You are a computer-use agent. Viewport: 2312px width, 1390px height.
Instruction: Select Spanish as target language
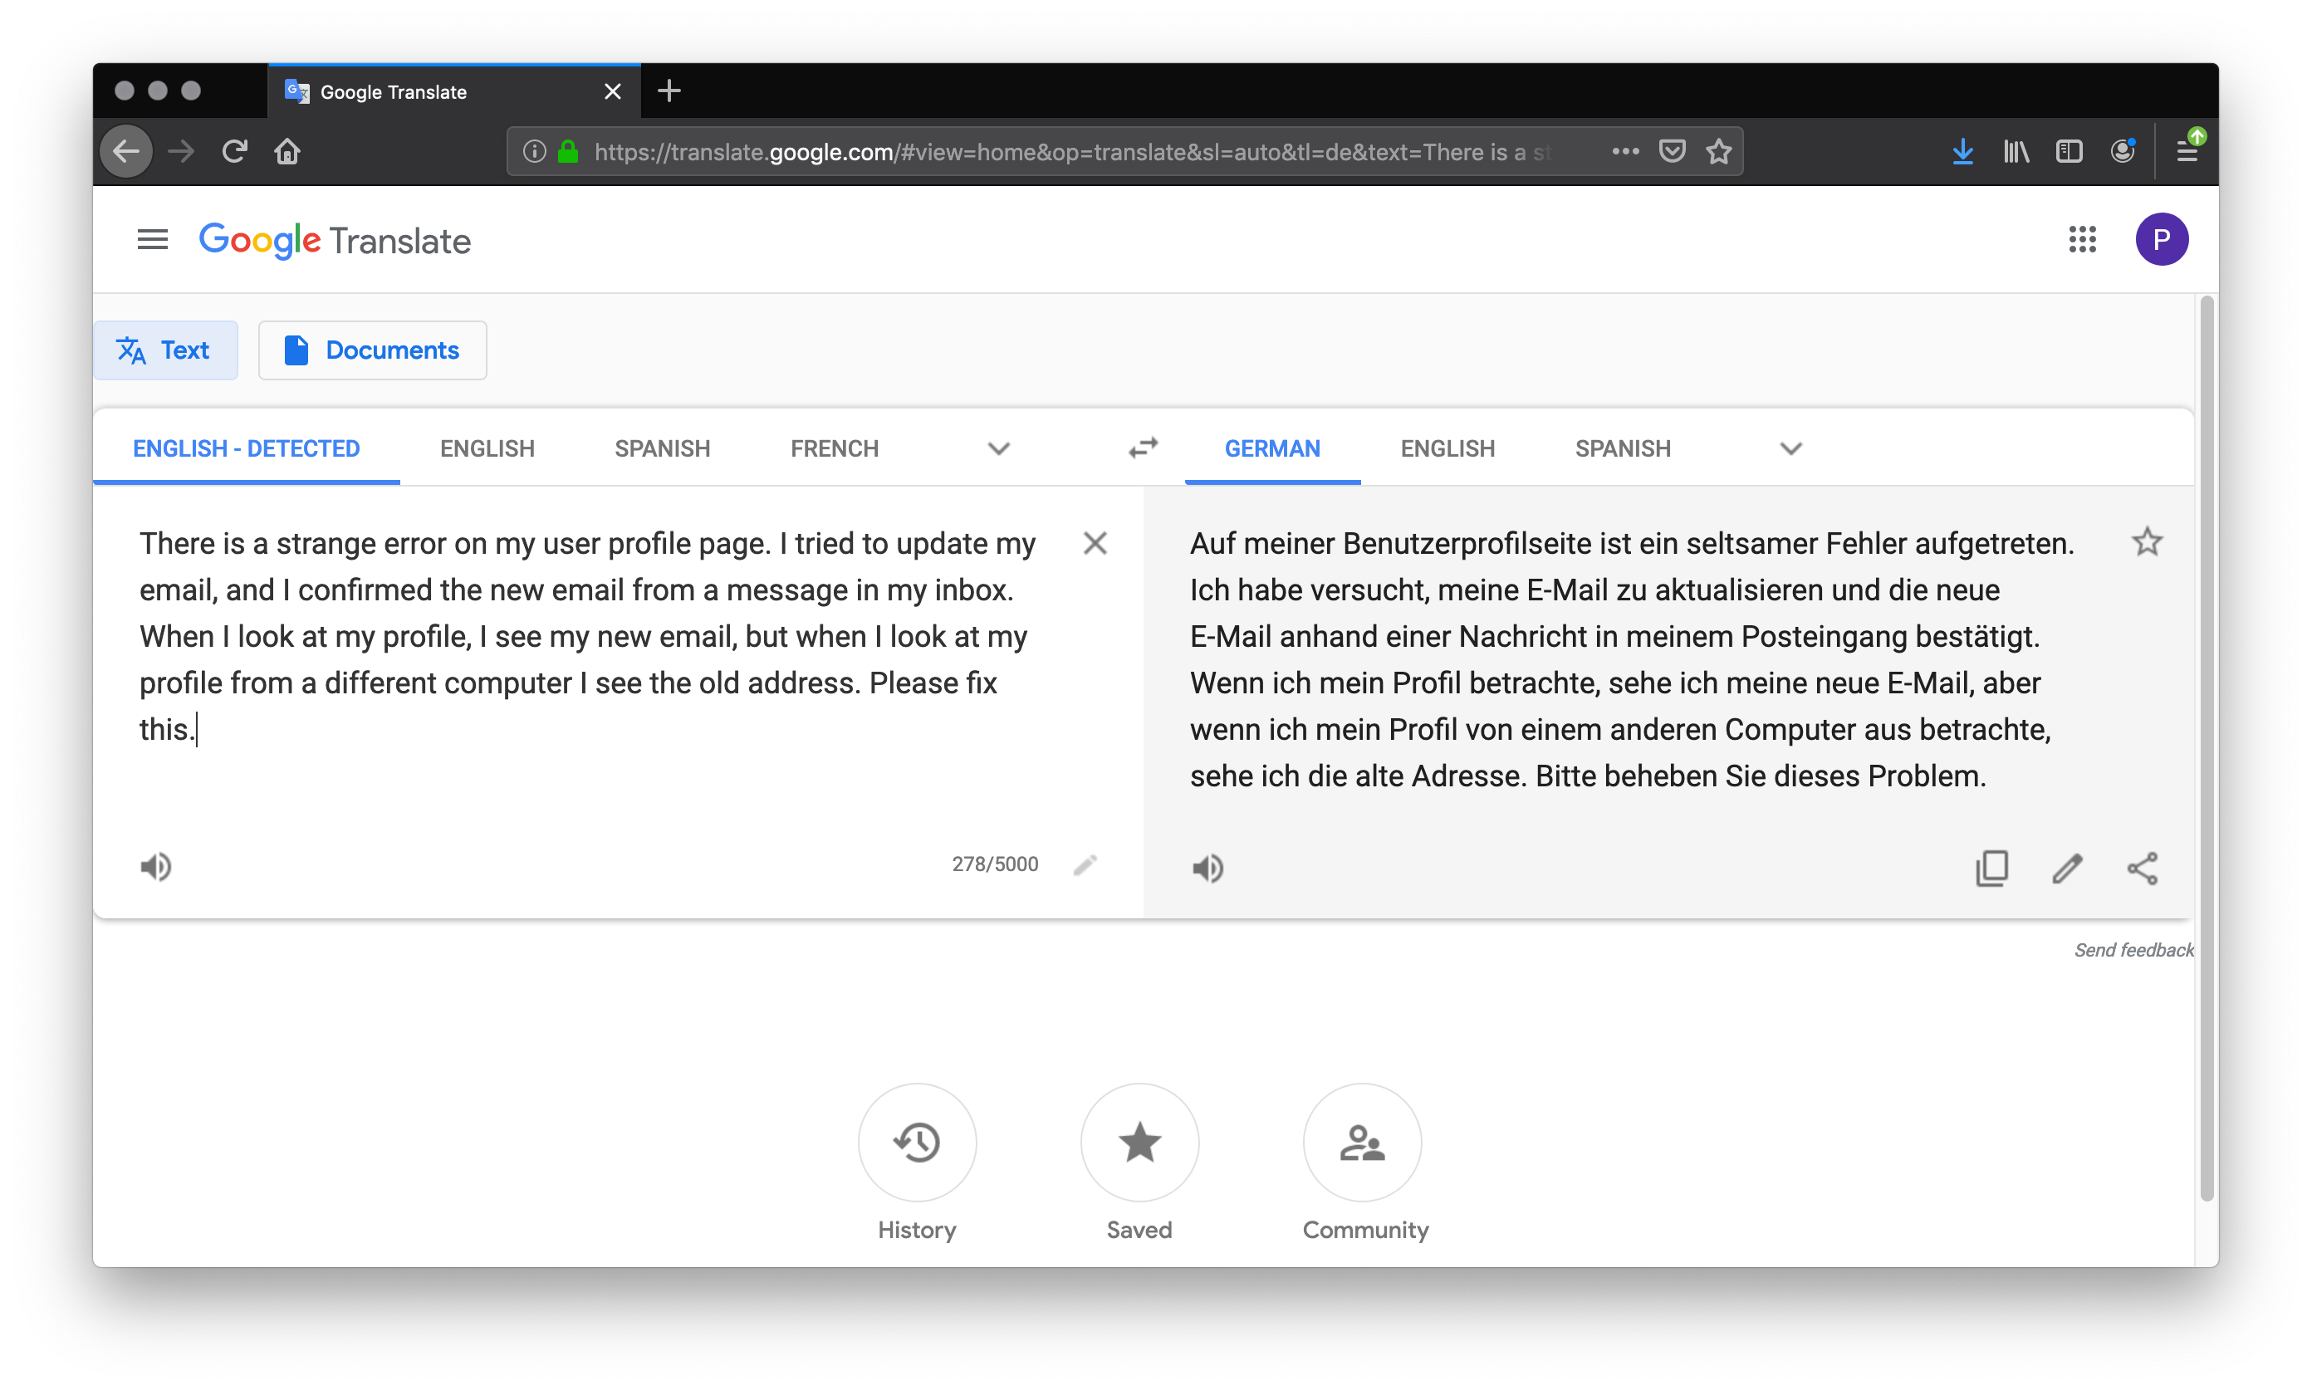click(1623, 448)
